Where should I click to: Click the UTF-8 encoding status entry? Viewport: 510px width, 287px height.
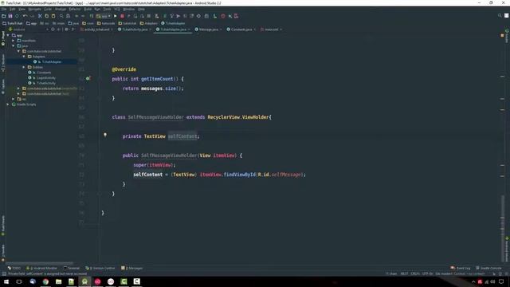click(x=427, y=273)
